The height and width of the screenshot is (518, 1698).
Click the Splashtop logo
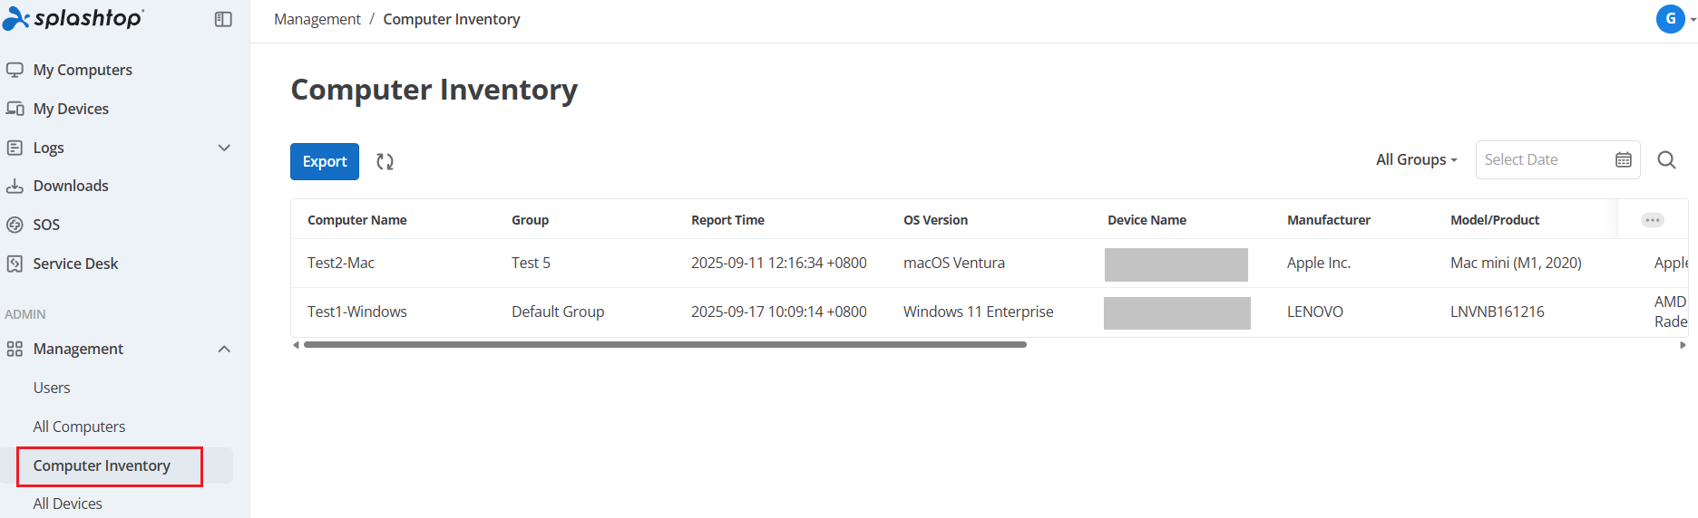coord(73,18)
